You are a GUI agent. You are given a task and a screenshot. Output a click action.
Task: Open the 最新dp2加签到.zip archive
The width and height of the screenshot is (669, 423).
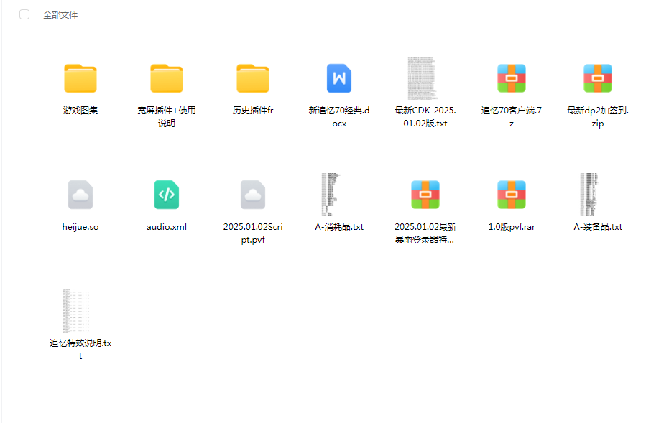[x=597, y=78]
